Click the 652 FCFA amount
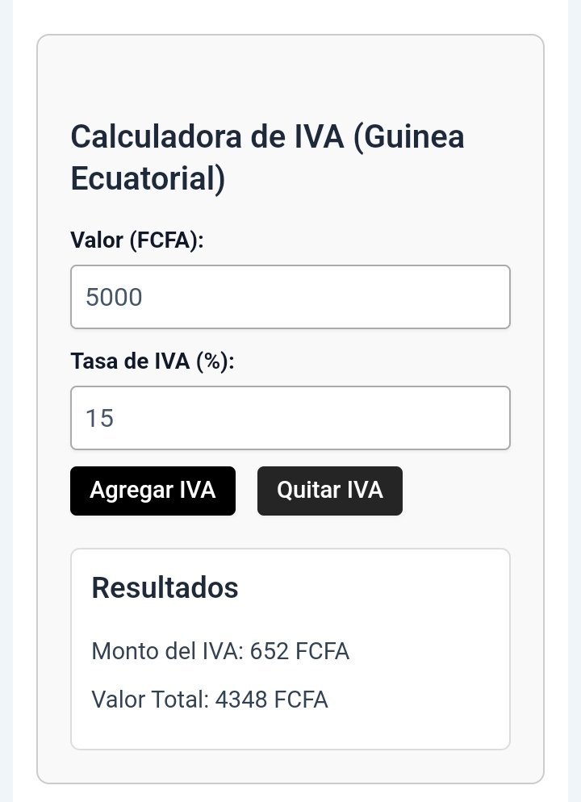Screen dimensions: 581x802 pos(299,651)
